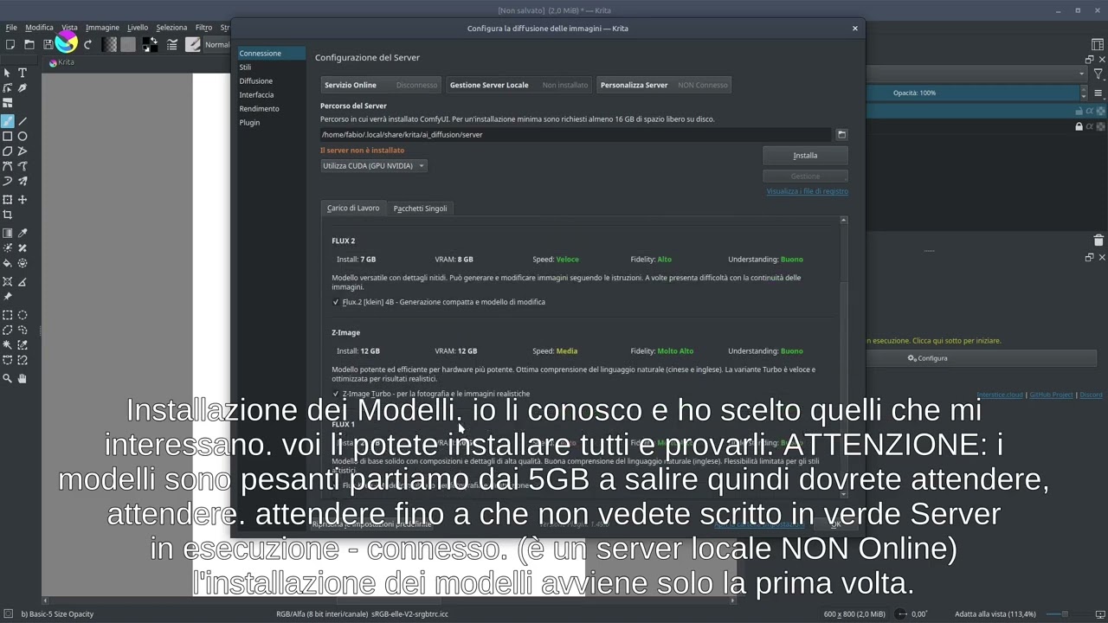
Task: Select the Polygon tool
Action: (x=8, y=151)
